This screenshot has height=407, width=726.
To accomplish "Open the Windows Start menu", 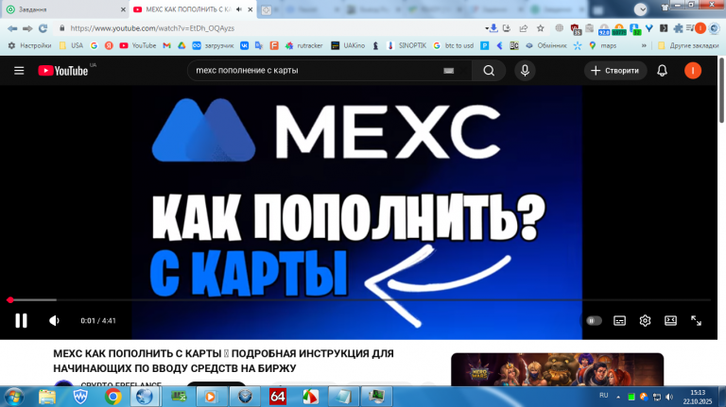I will click(14, 397).
